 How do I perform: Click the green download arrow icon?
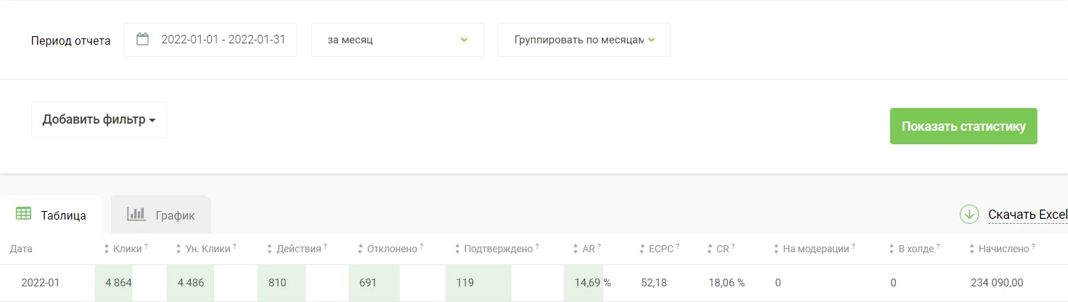tap(969, 214)
